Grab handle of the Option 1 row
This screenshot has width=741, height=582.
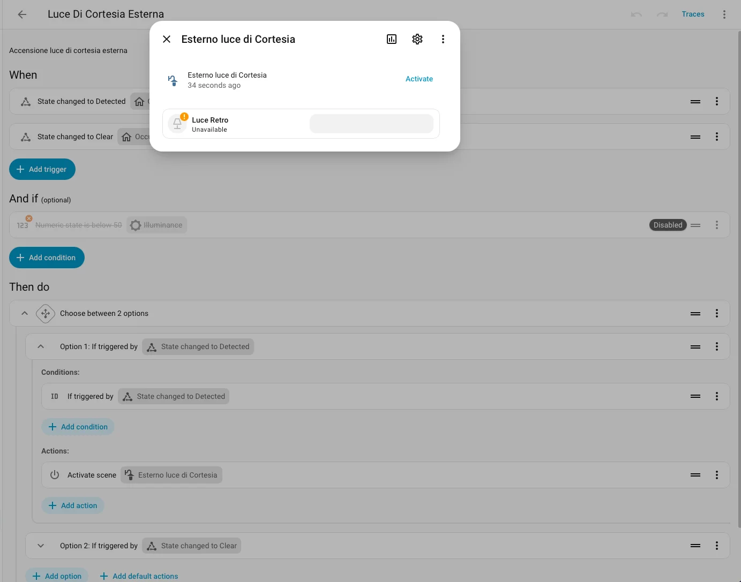click(695, 346)
